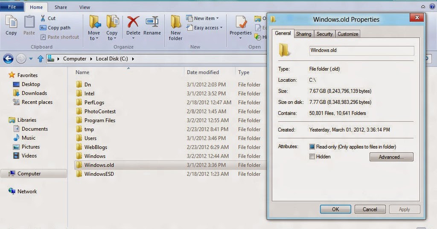Click the Paste clipboard icon
Viewport: 437px width, 229px height.
[x=29, y=22]
